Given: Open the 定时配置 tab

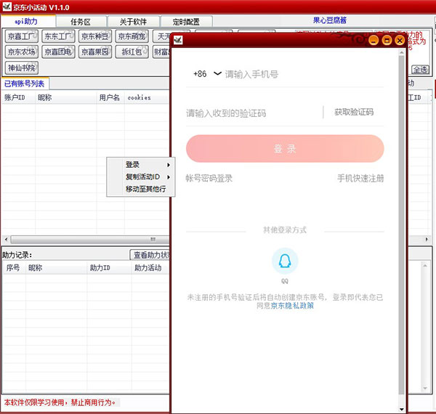Looking at the screenshot, I should point(186,22).
